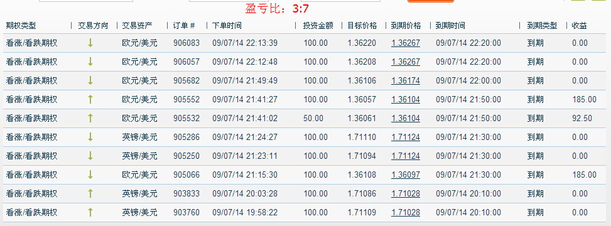Sort by 交易方向 column header
This screenshot has height=226, width=611.
(x=93, y=26)
